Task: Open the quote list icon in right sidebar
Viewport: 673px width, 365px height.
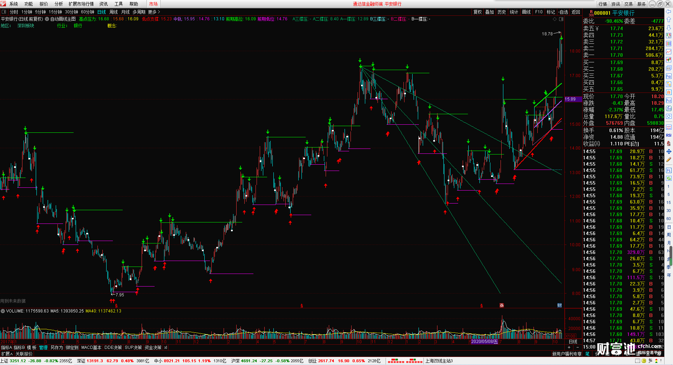Action: click(669, 36)
